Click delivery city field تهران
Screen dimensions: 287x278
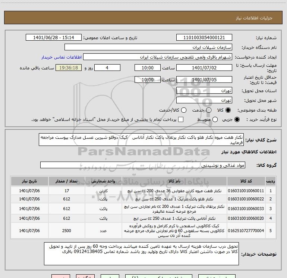click(x=204, y=100)
